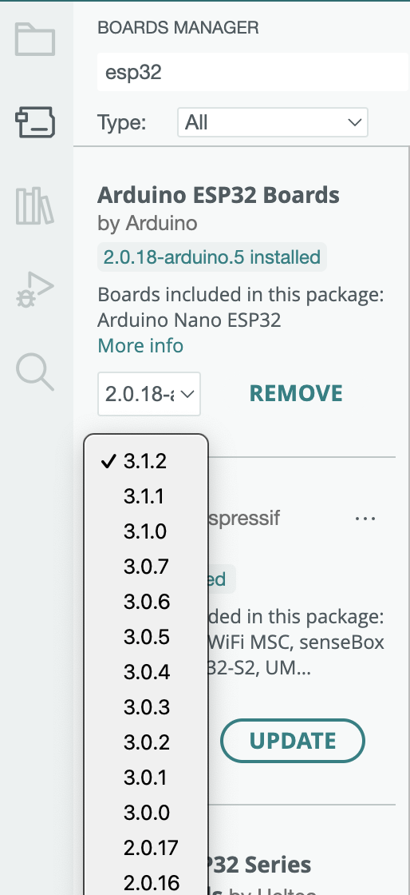Pick version 3.0.4 from list
410x895 pixels.
point(146,672)
